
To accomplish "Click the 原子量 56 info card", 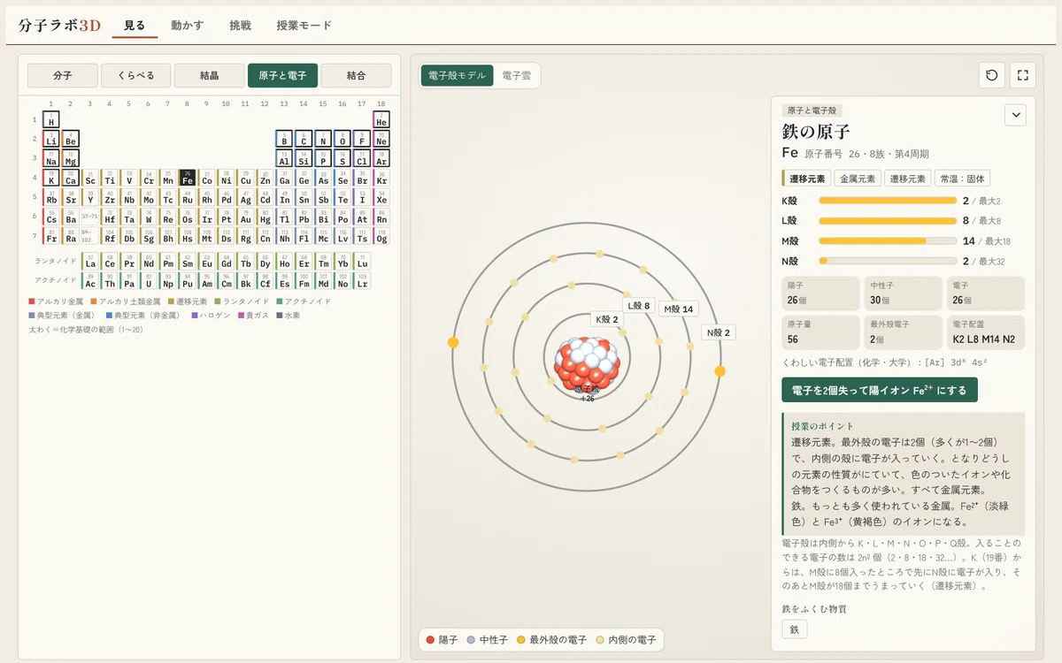I will click(x=820, y=332).
